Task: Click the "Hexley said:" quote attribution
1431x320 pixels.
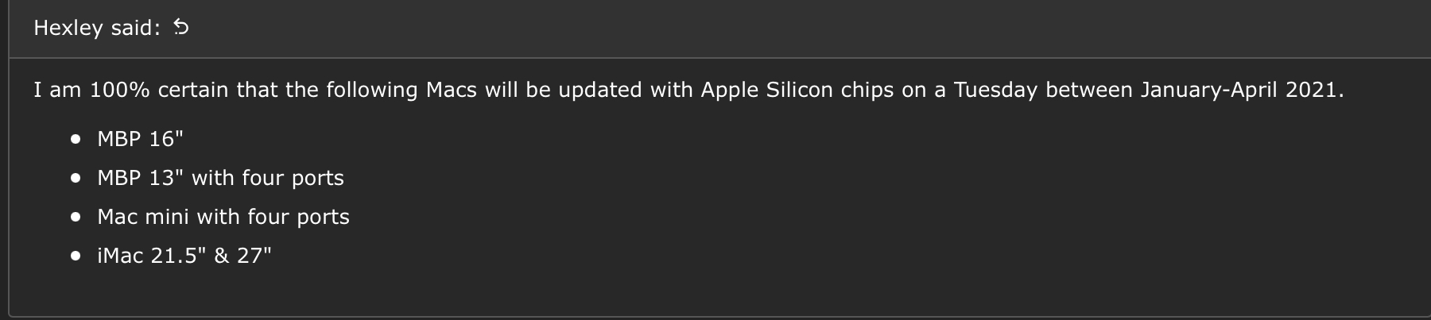Action: point(97,28)
